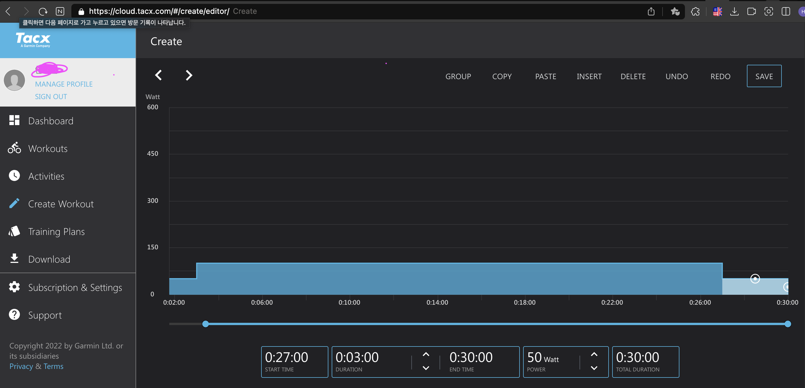Click the power handle on the selected segment
This screenshot has width=805, height=388.
click(x=755, y=279)
